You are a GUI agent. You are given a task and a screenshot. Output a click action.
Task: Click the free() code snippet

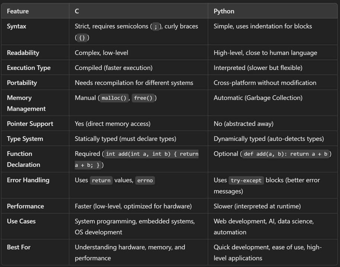click(145, 98)
